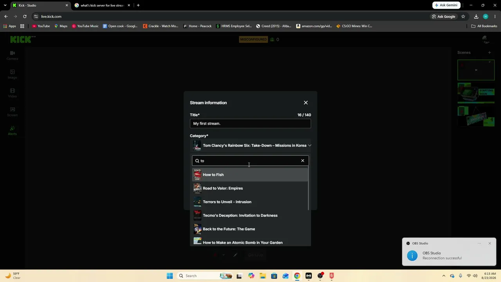Reload the current page
This screenshot has height=282, width=501.
(x=25, y=16)
